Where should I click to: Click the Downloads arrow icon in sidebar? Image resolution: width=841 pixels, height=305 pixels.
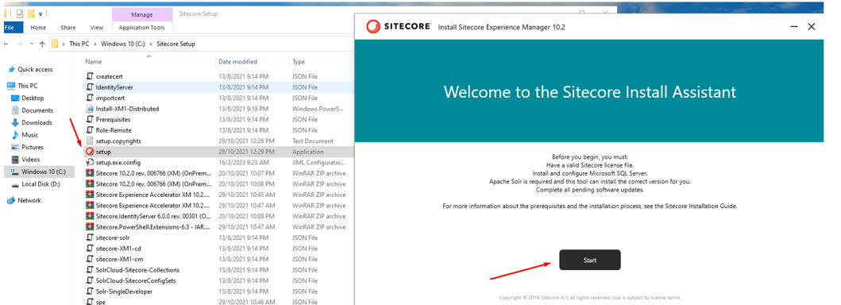coord(15,123)
